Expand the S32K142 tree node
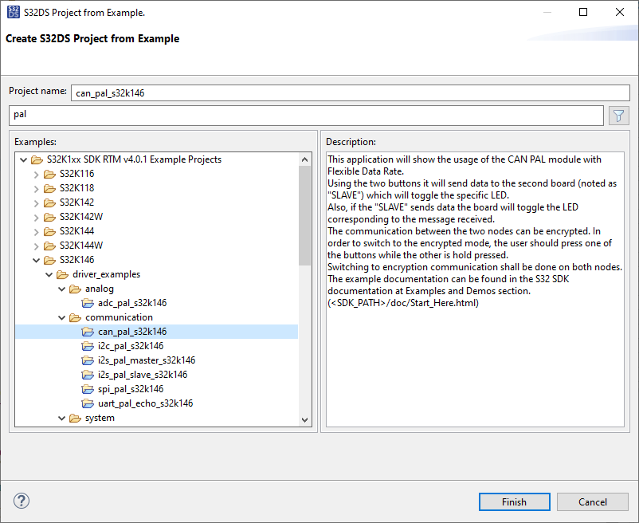The image size is (639, 523). point(37,203)
